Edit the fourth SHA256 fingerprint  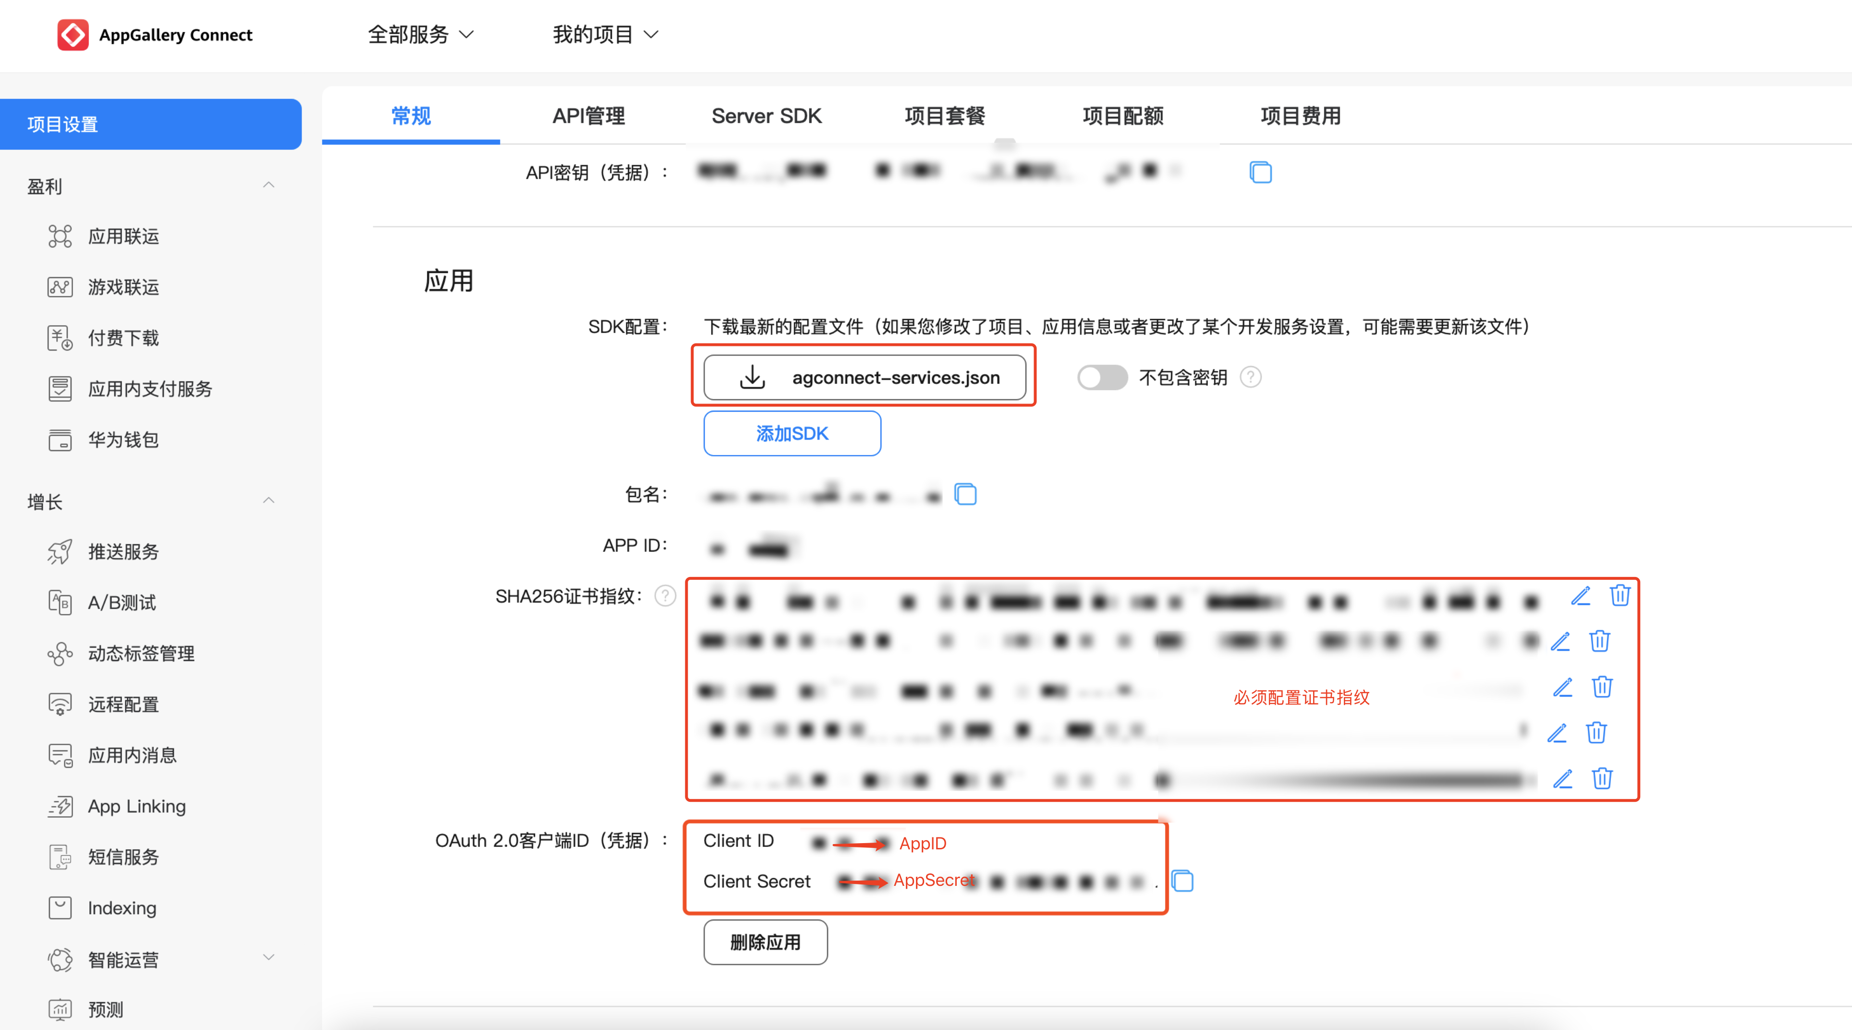pos(1557,733)
